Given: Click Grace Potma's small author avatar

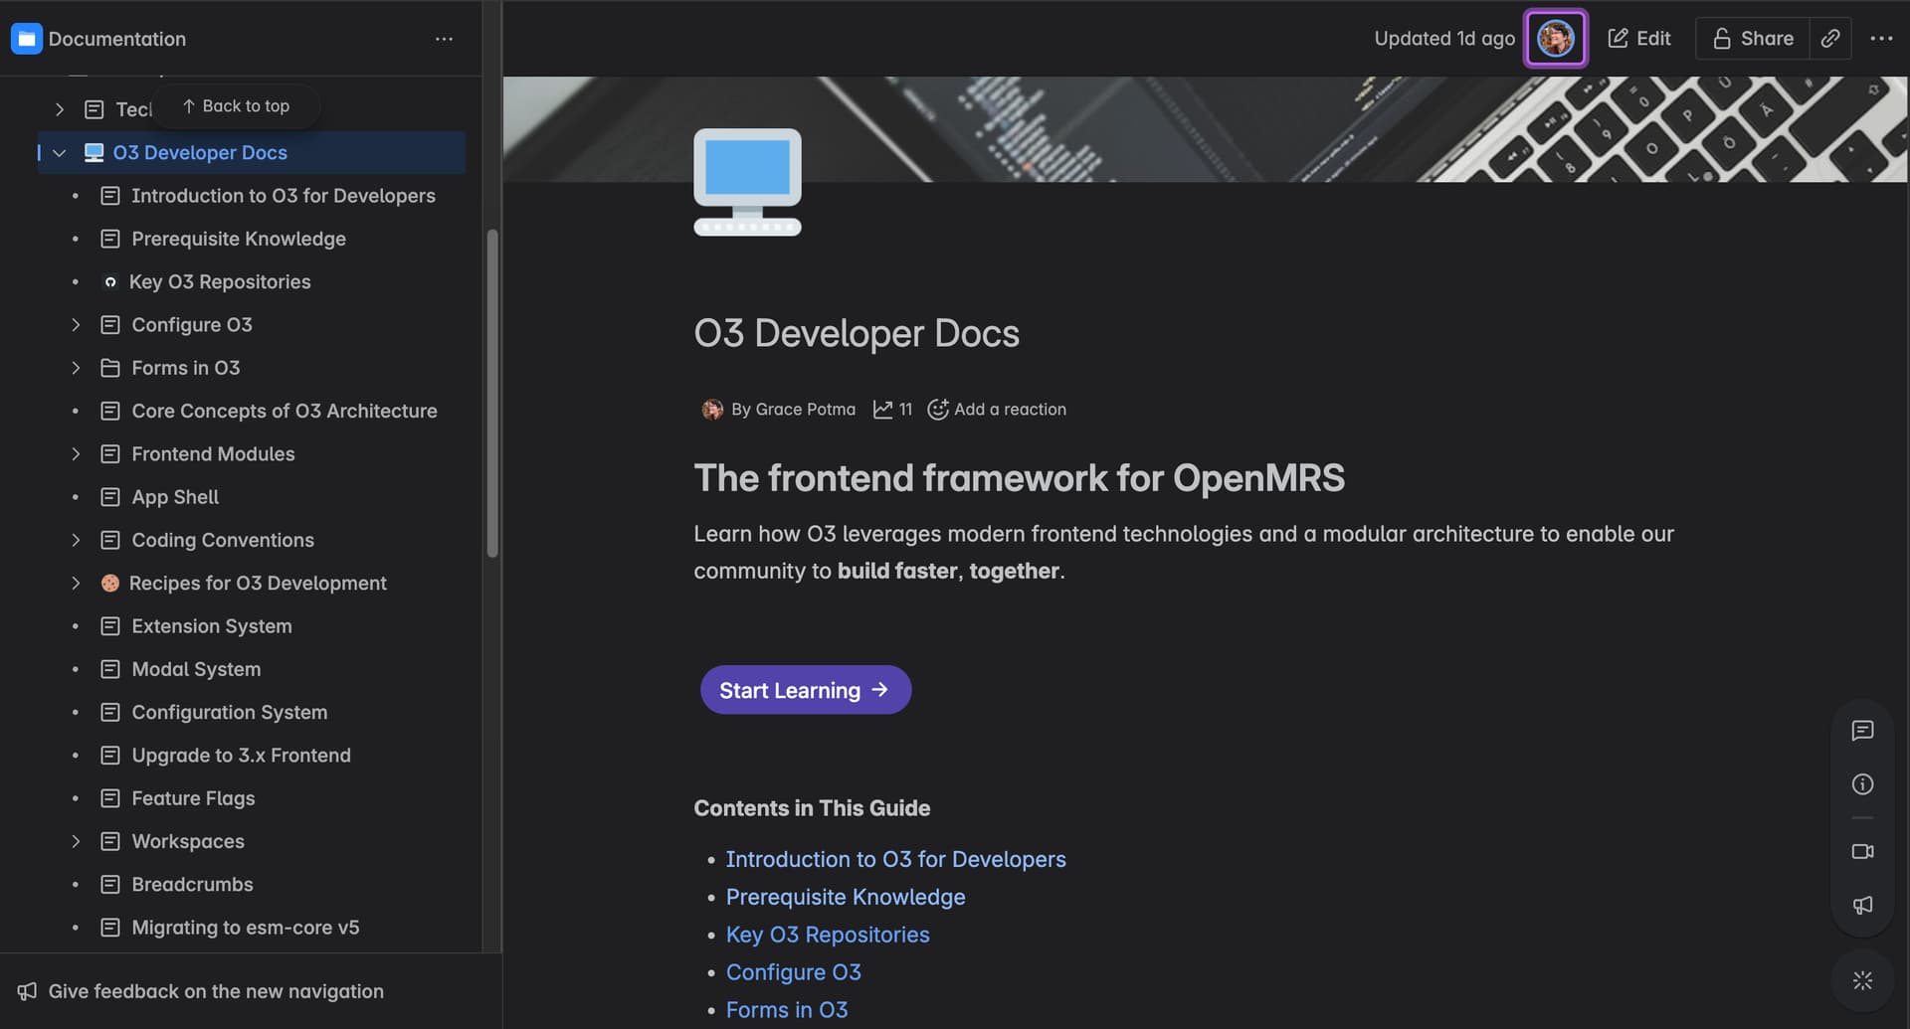Looking at the screenshot, I should tap(712, 410).
